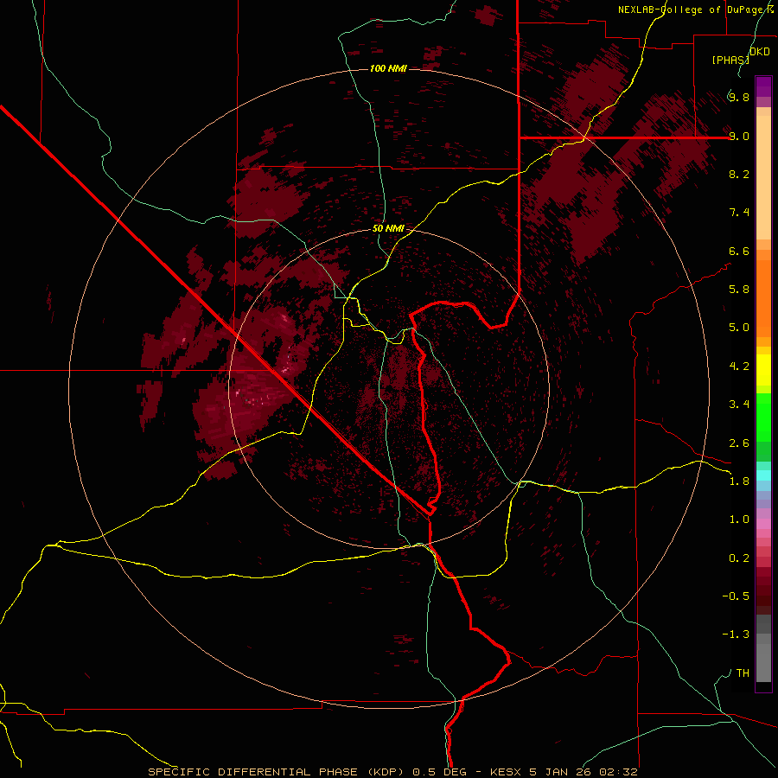Click the 9.0 scale value

[x=739, y=136]
